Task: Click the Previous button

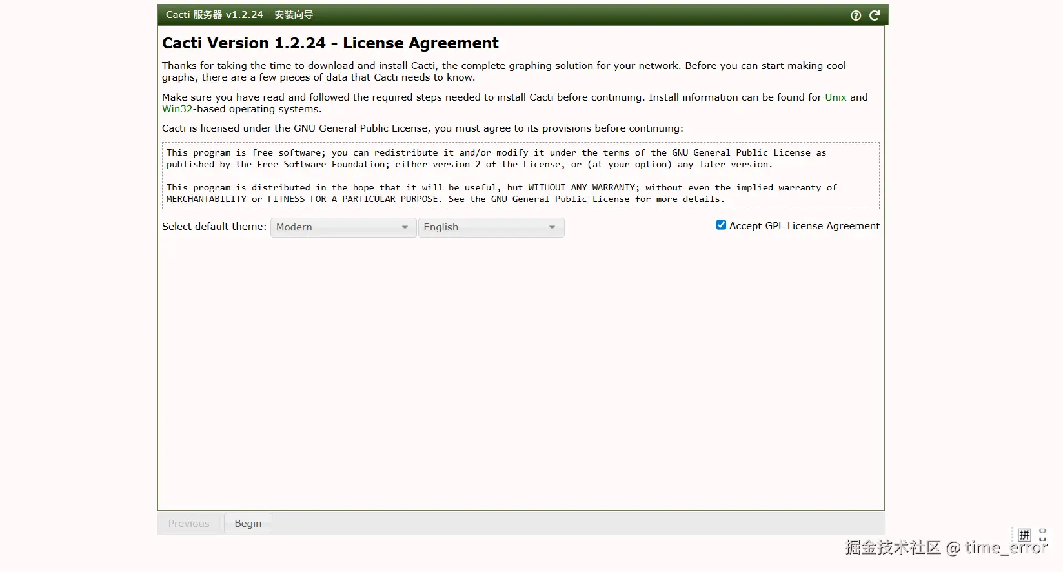Action: [189, 524]
